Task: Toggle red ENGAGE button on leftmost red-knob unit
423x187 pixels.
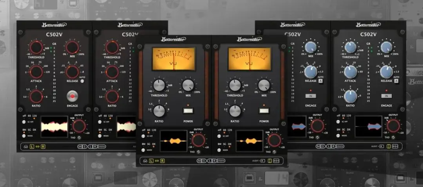Action: point(72,96)
